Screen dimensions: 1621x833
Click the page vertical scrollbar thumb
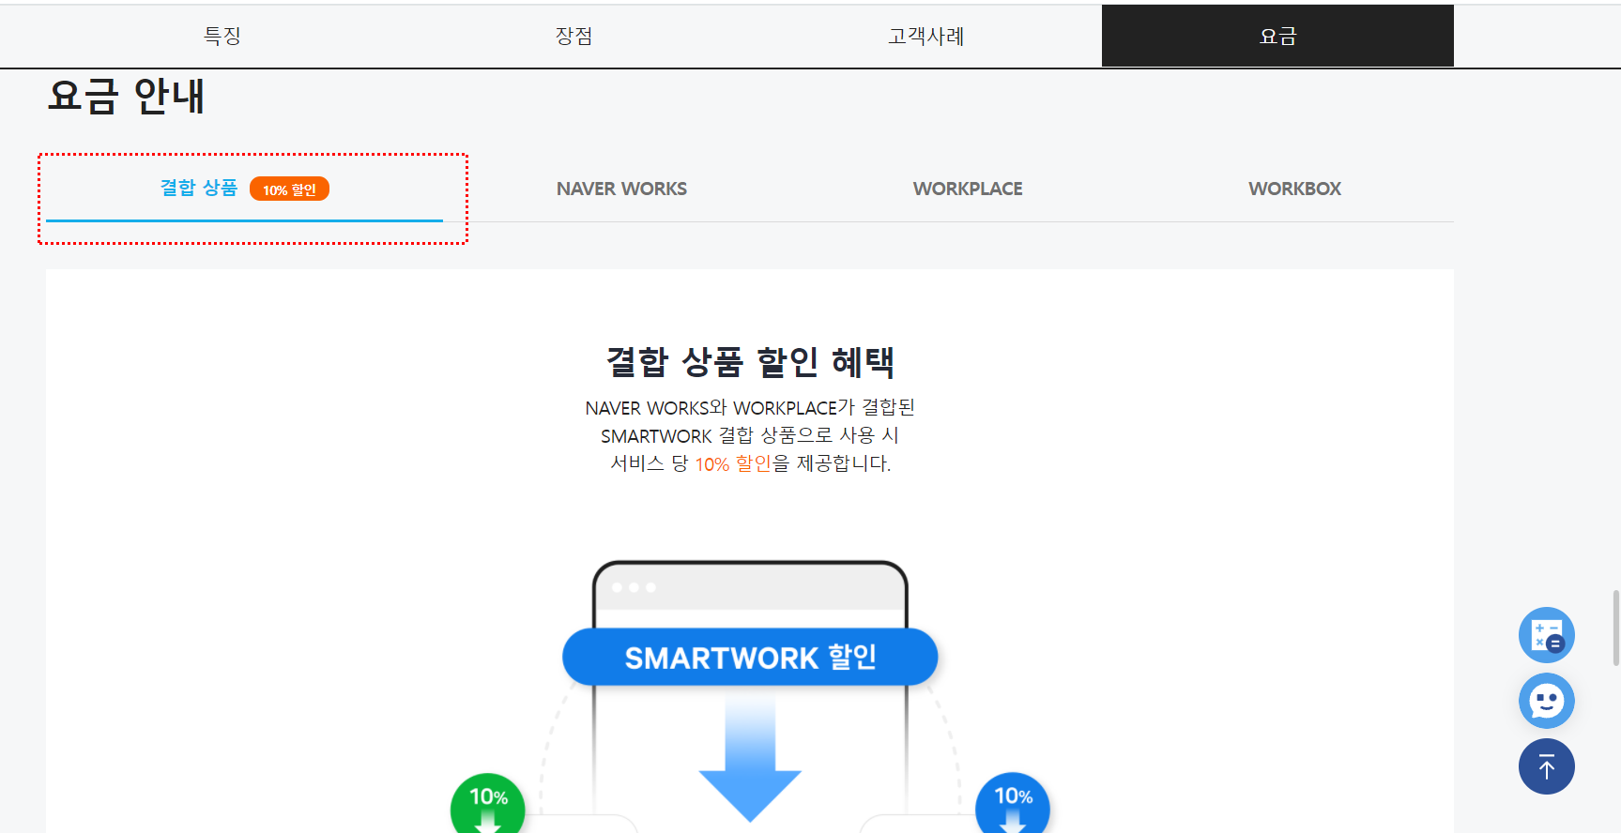pos(1615,628)
